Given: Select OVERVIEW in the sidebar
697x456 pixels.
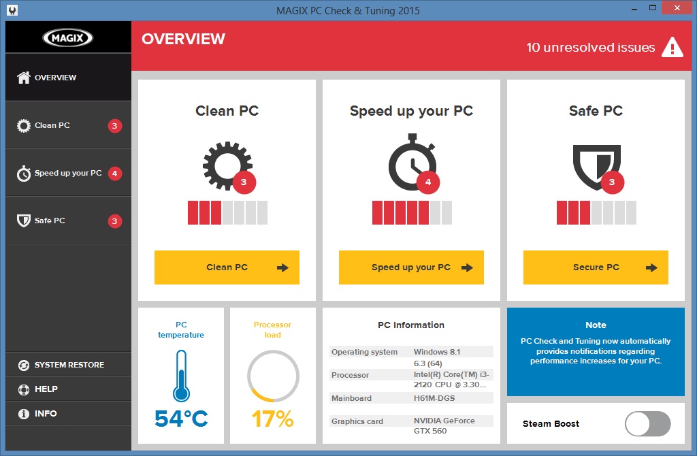Looking at the screenshot, I should coord(69,78).
